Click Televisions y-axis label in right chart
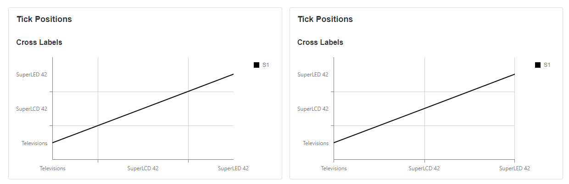Viewport: 569px width, 184px height. [316, 143]
